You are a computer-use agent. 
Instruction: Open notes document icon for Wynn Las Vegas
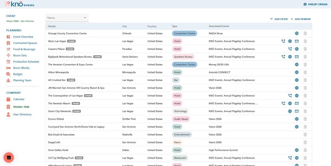tap(305, 41)
